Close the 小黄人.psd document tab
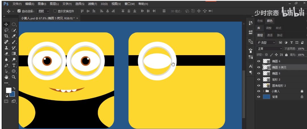 [x=77, y=18]
